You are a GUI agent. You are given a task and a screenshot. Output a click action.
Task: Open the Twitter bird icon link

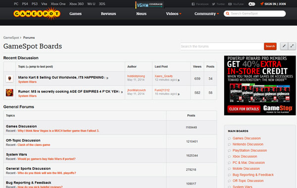pos(213,4)
